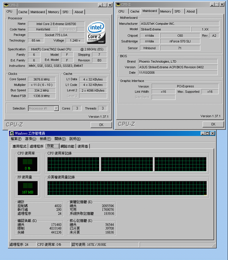
Task: Select Mainboard tab in right CPU-Z window
Action: coord(150,11)
